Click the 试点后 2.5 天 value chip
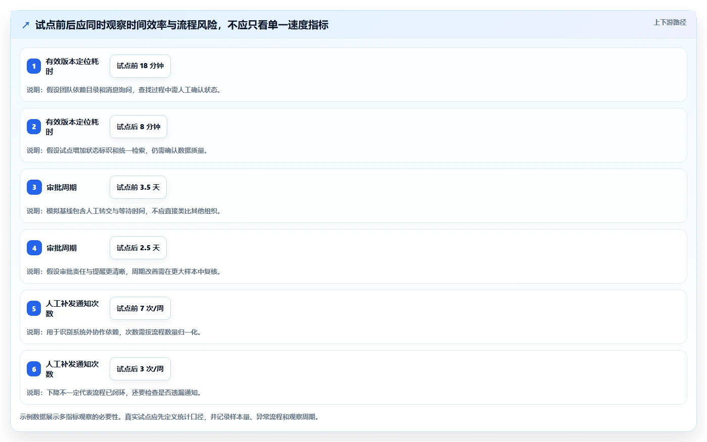The height and width of the screenshot is (442, 707). (x=138, y=248)
